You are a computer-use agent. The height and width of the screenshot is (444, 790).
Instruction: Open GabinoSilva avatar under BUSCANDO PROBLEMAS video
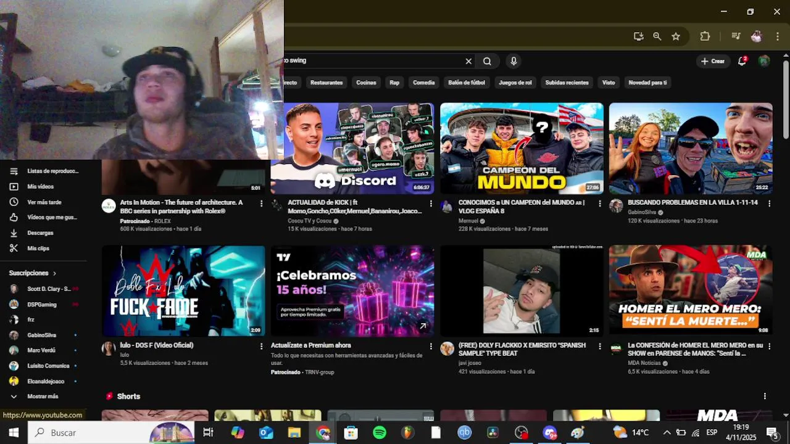(x=616, y=206)
